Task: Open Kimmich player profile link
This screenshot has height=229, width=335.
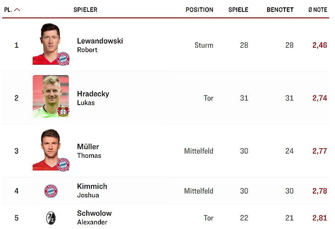Action: [x=92, y=186]
